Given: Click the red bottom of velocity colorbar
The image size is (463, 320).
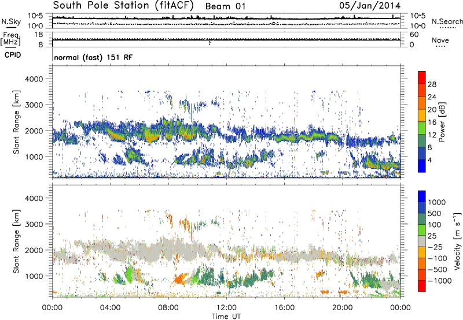Looking at the screenshot, I should point(422,286).
